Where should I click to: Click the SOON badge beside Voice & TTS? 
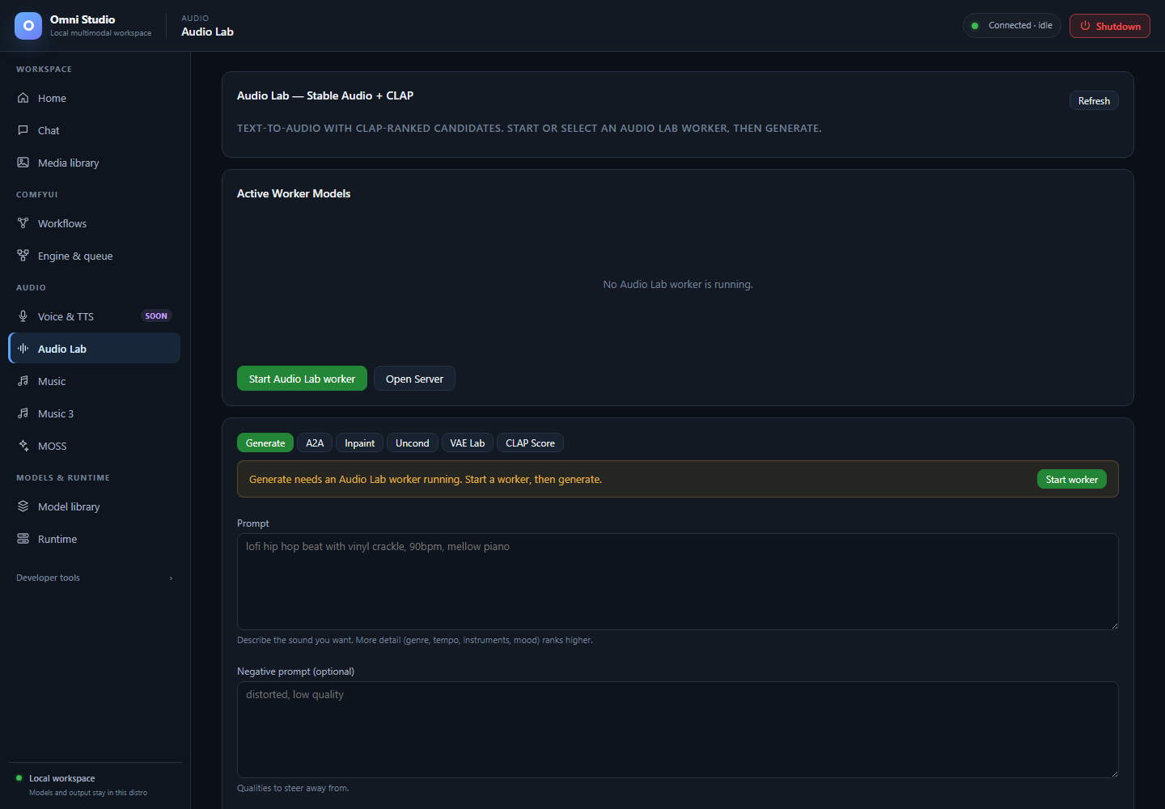(156, 316)
